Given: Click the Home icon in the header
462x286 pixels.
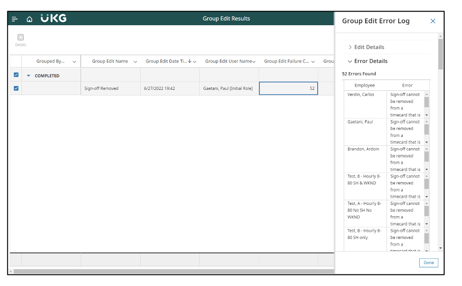Looking at the screenshot, I should [x=29, y=19].
